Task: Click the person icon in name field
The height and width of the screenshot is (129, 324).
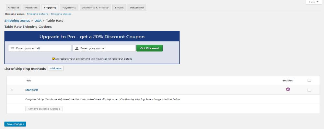Action: (x=77, y=48)
